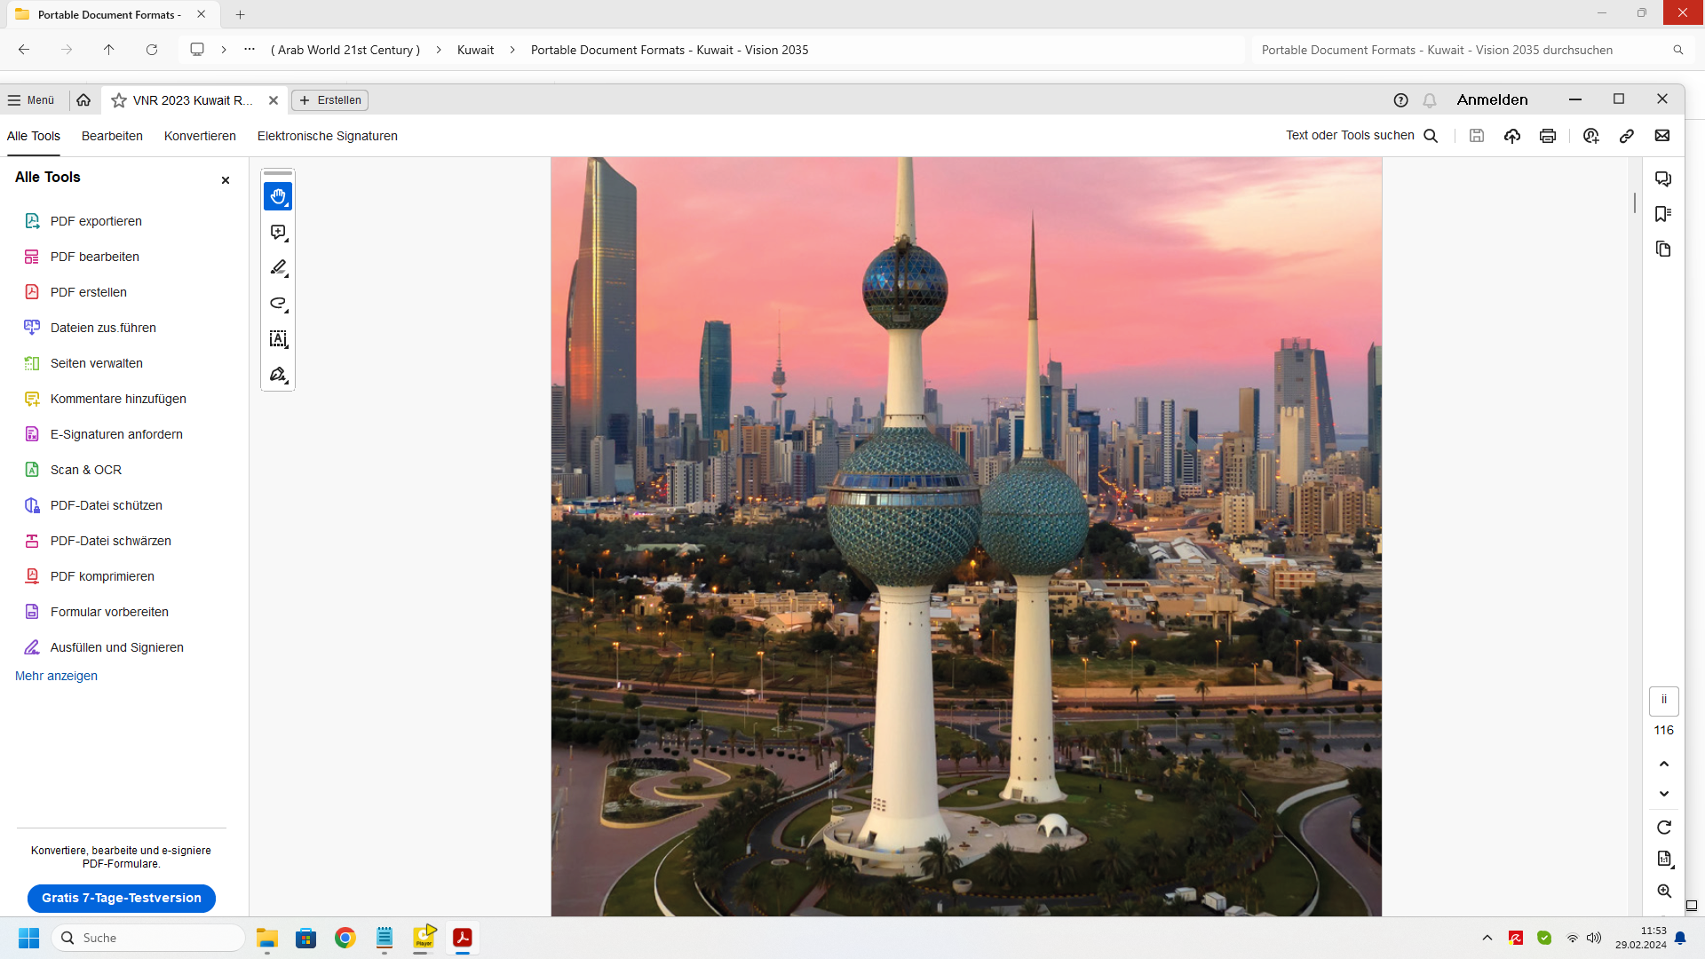The height and width of the screenshot is (959, 1705).
Task: Click the zoom in magnifier icon
Action: [1664, 891]
